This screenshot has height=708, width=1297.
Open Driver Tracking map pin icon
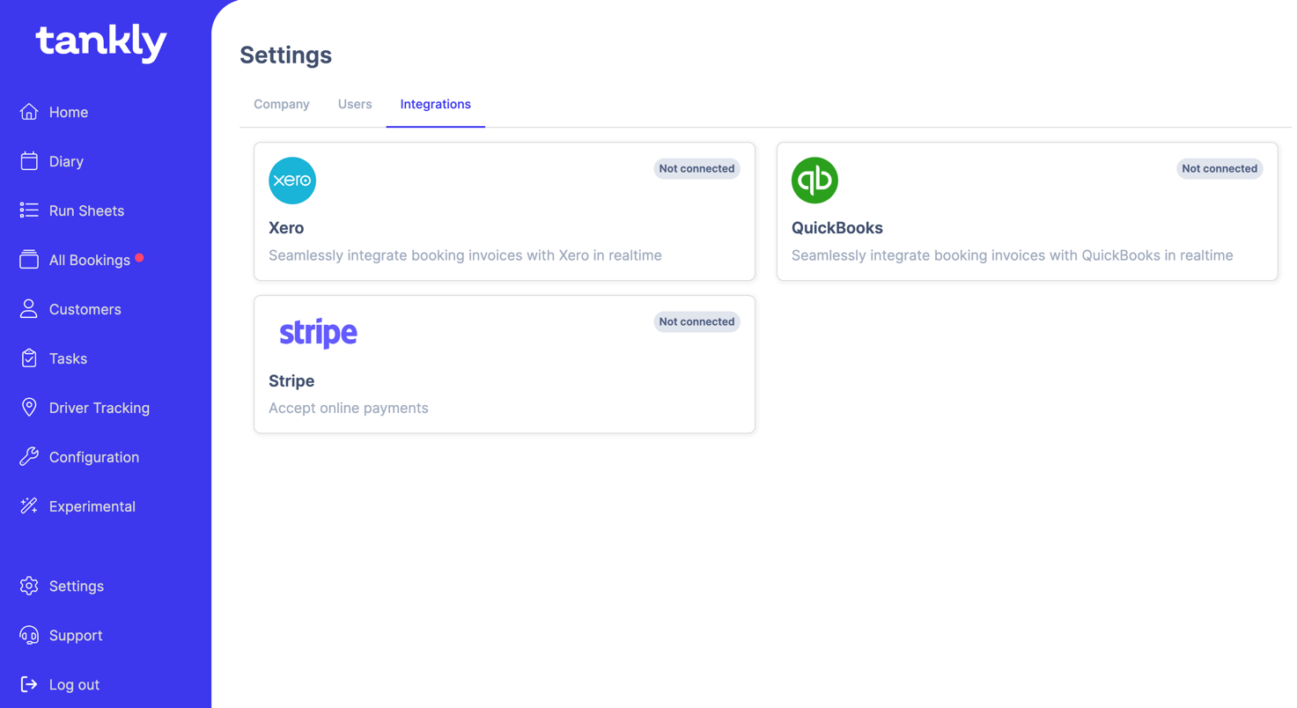pos(29,408)
